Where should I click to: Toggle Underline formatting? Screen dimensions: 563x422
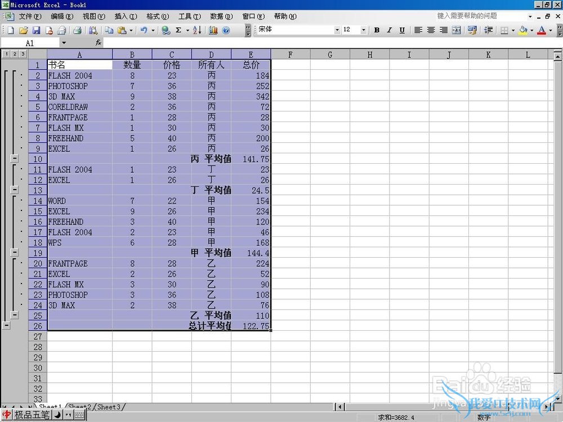pos(401,30)
